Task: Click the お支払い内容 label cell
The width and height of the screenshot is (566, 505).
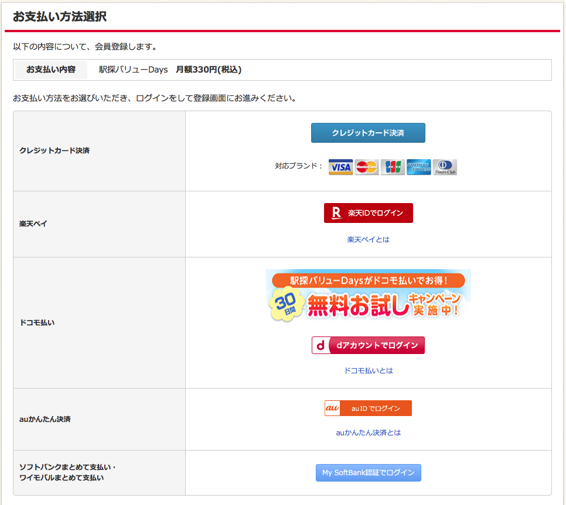Action: pos(50,70)
